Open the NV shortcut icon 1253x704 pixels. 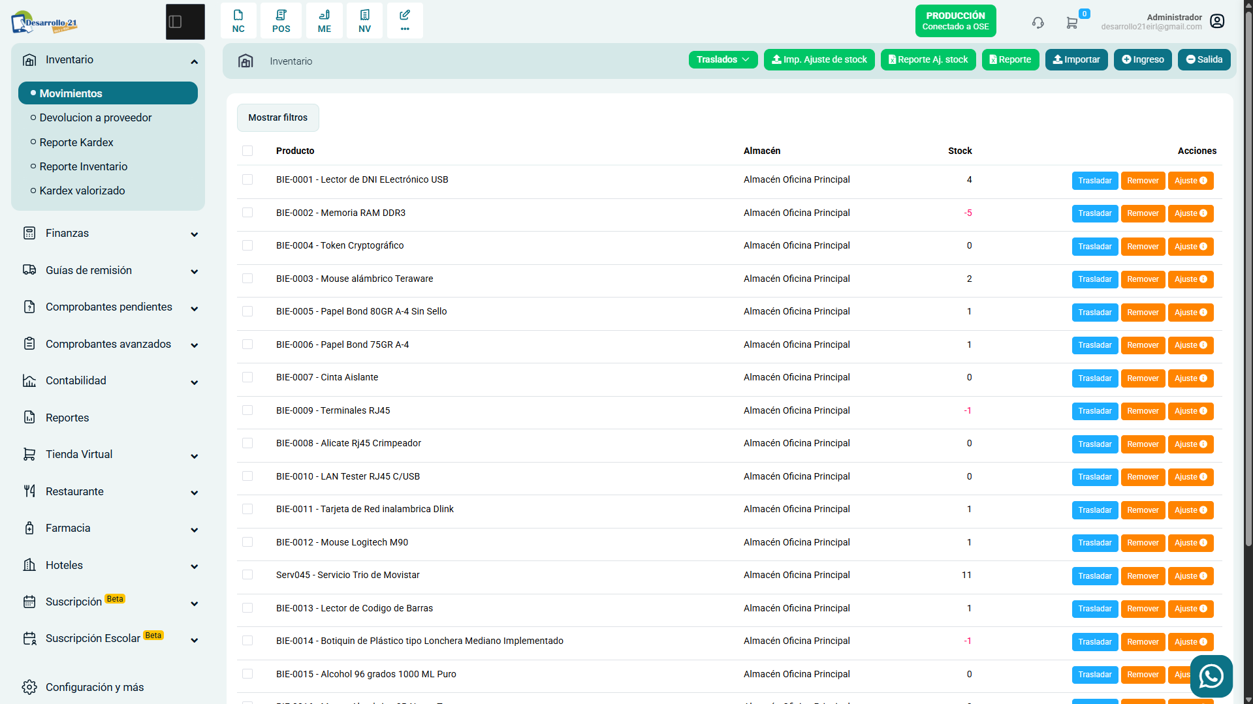coord(364,21)
